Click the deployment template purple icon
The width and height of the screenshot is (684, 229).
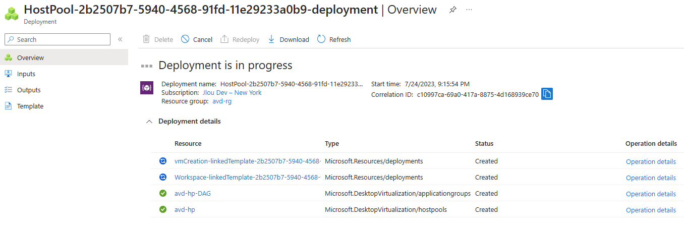coord(146,87)
